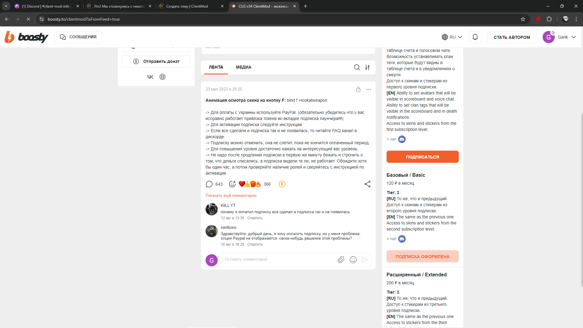Viewport: 583px width, 328px height.
Task: Open feed filter settings icon
Action: coord(367,67)
